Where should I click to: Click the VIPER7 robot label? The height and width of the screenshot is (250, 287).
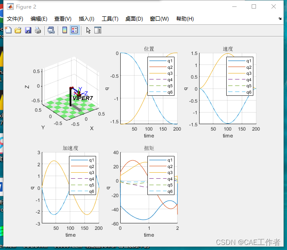click(x=83, y=98)
